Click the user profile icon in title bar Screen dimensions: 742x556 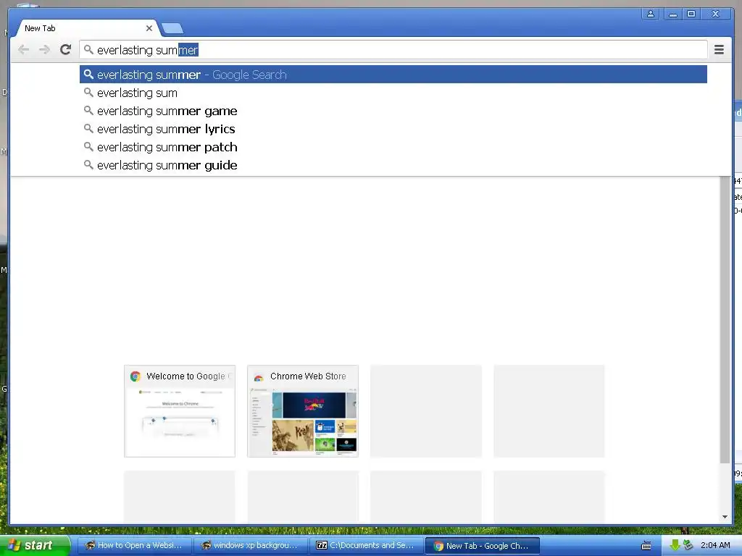tap(651, 14)
